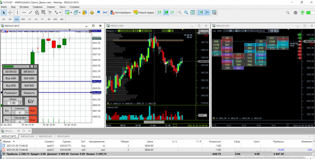The height and width of the screenshot is (159, 315).
Task: Select the H4 timeframe
Action: click(x=36, y=19)
